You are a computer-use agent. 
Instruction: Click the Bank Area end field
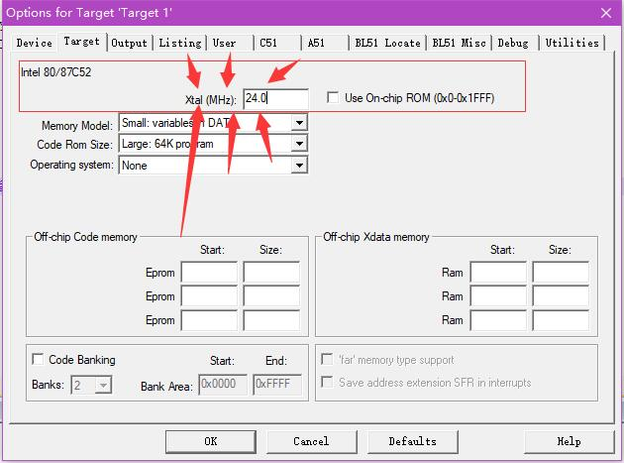tap(277, 384)
